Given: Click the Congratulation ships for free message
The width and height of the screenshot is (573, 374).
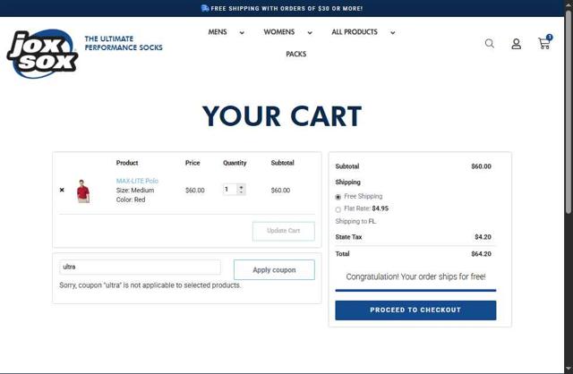Looking at the screenshot, I should click(415, 276).
